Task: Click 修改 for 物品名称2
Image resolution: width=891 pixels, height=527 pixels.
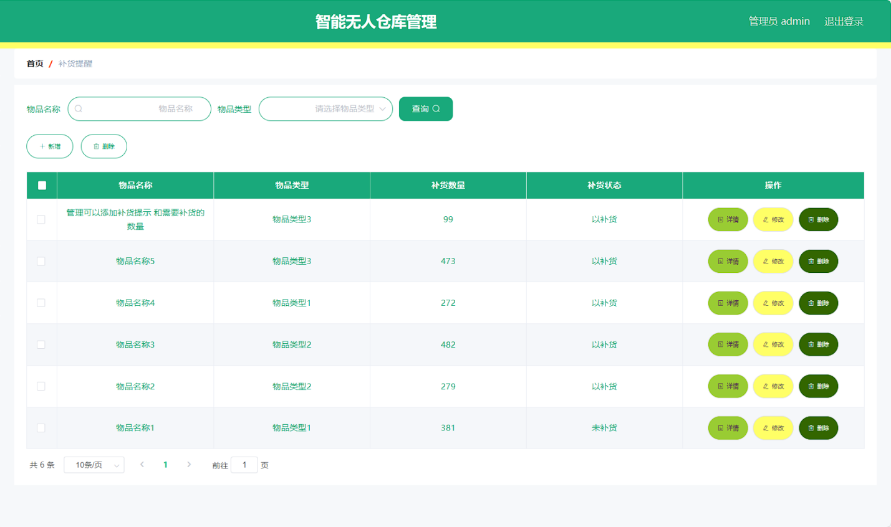Action: pyautogui.click(x=773, y=386)
